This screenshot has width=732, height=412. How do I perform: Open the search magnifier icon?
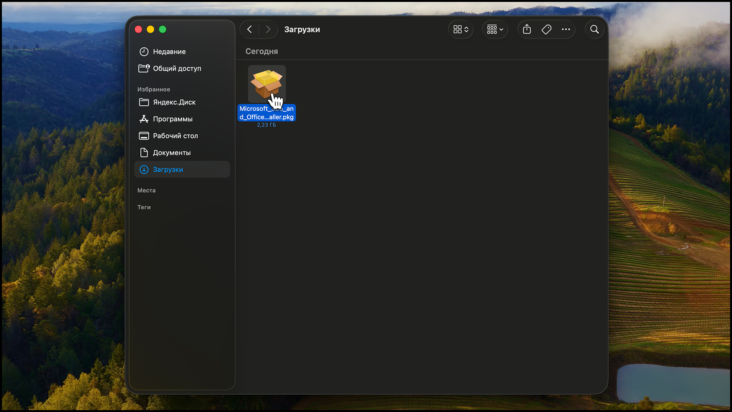point(594,29)
